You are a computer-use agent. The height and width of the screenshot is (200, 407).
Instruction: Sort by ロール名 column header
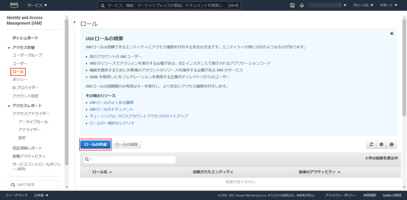(102, 172)
